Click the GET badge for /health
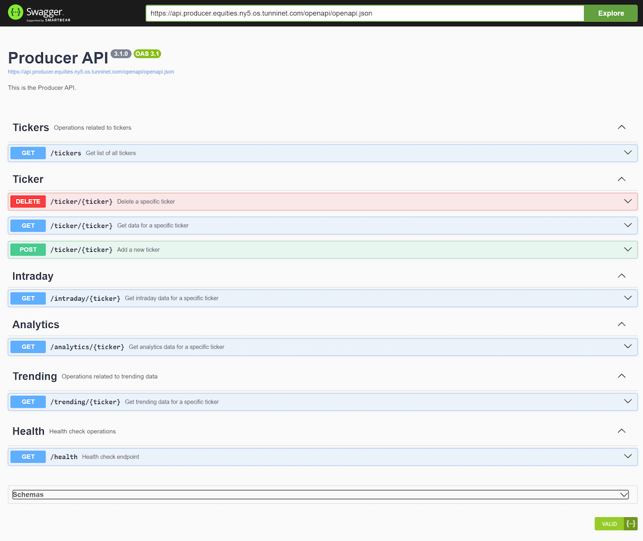The width and height of the screenshot is (643, 541). pyautogui.click(x=28, y=456)
